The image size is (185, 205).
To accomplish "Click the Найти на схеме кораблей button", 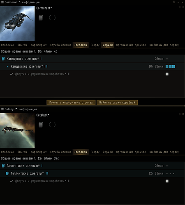I will tap(117, 102).
